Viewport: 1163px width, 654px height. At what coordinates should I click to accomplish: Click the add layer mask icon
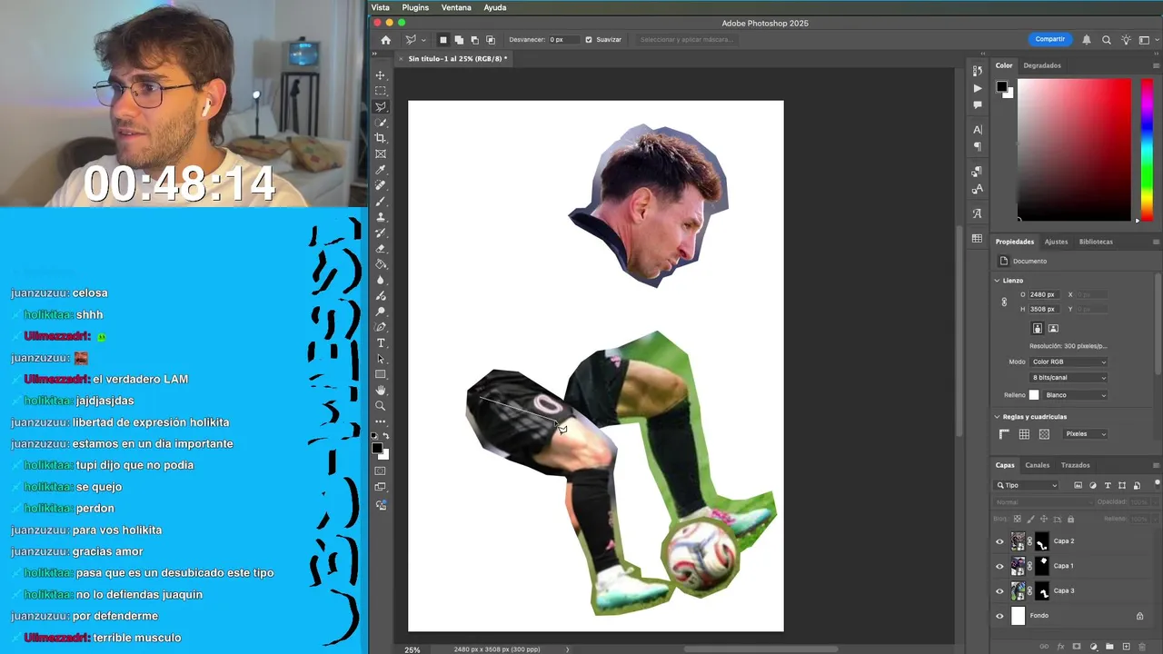1077,647
